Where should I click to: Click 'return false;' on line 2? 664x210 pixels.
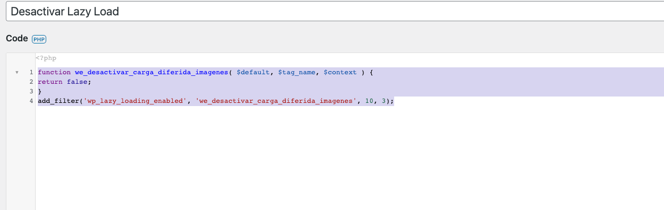coord(65,82)
